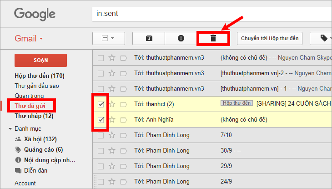Star the [thuthuatphanmem.vn]-2 email
The height and width of the screenshot is (189, 332).
point(112,73)
